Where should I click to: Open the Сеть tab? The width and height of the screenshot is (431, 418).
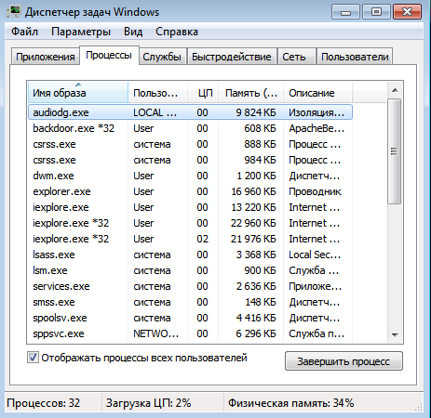[x=294, y=57]
